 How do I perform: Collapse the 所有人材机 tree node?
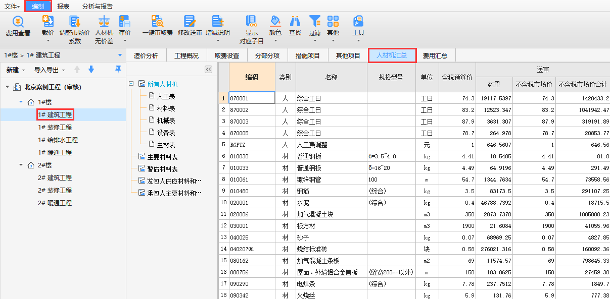click(x=131, y=84)
